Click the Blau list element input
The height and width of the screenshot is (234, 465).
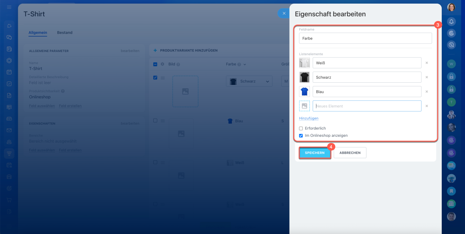367,92
